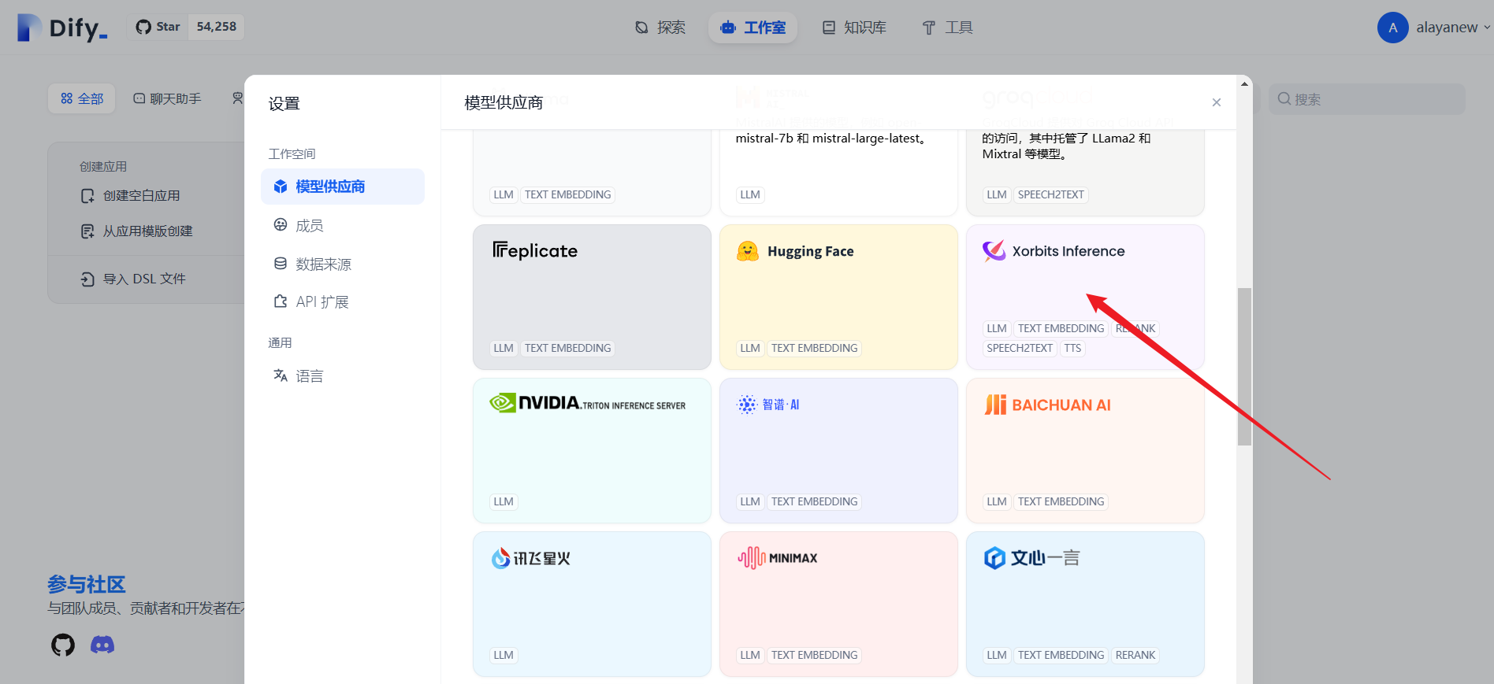Click the Xorbits Inference logo icon
1494x684 pixels.
click(994, 251)
